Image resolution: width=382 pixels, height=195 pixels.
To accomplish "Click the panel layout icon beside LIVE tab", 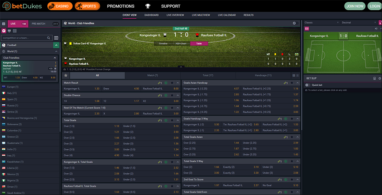I will point(4,24).
